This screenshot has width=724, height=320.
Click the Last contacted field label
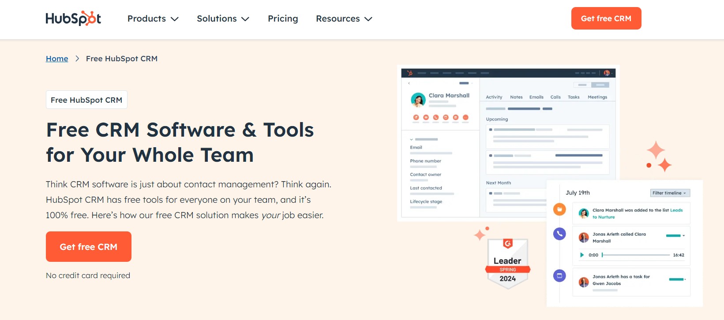(426, 188)
